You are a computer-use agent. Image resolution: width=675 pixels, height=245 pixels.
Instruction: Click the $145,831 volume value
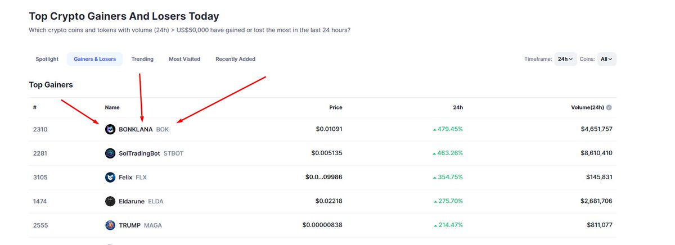(x=599, y=177)
